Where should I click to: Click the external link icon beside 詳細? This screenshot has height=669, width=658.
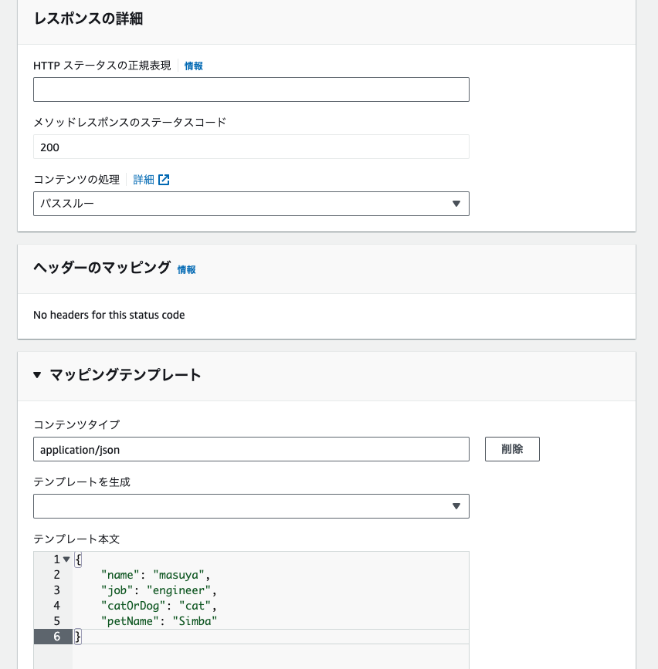(x=164, y=180)
